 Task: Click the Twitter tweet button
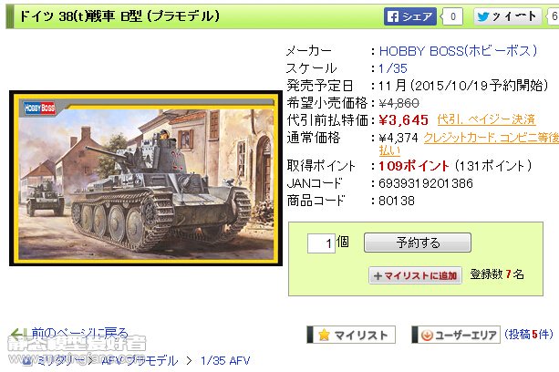click(507, 16)
